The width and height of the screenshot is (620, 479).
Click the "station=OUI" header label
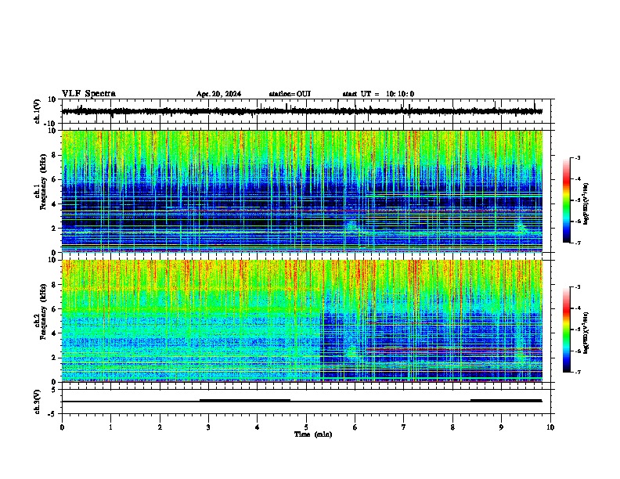coord(290,94)
